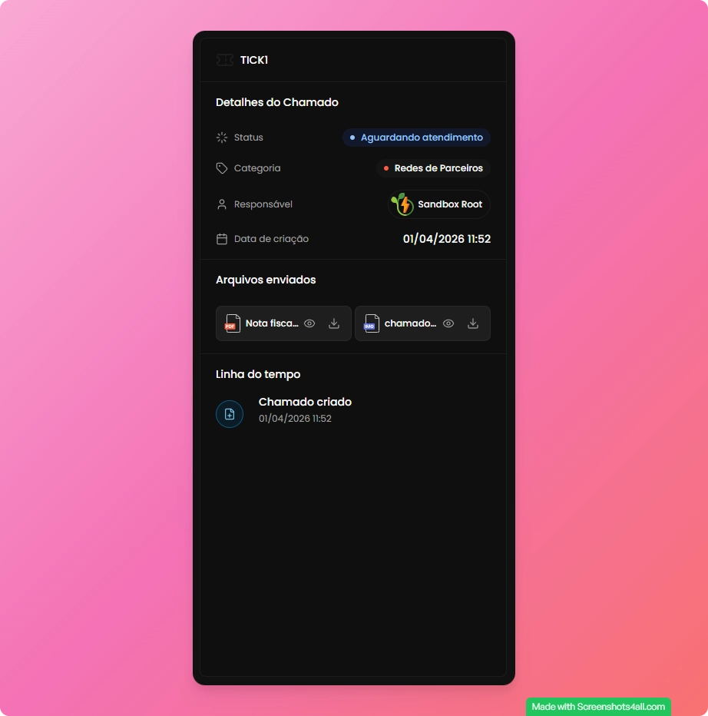Screen dimensions: 708x716
Task: Download the Nota fiscal PDF file
Action: click(x=334, y=323)
